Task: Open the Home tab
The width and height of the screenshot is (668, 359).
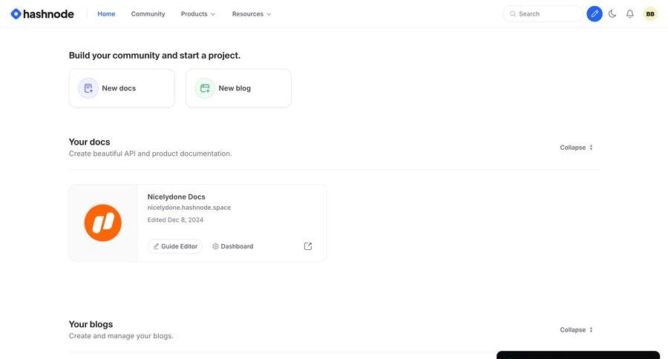Action: pos(106,14)
